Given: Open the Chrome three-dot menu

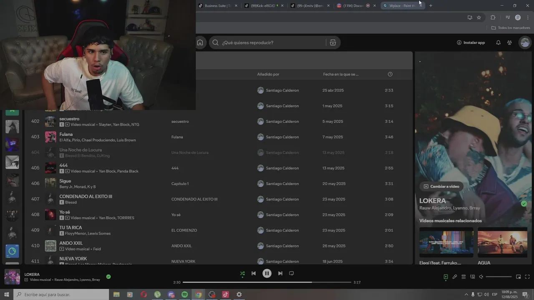Looking at the screenshot, I should click(x=527, y=17).
